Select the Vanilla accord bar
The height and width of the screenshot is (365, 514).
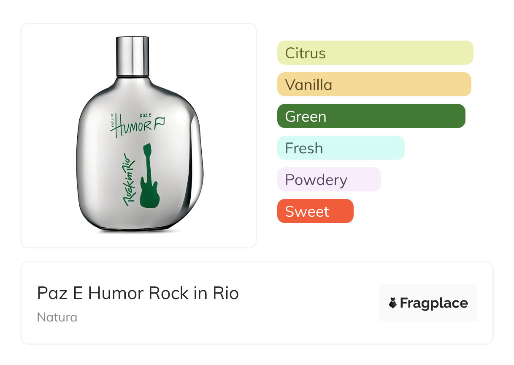374,84
